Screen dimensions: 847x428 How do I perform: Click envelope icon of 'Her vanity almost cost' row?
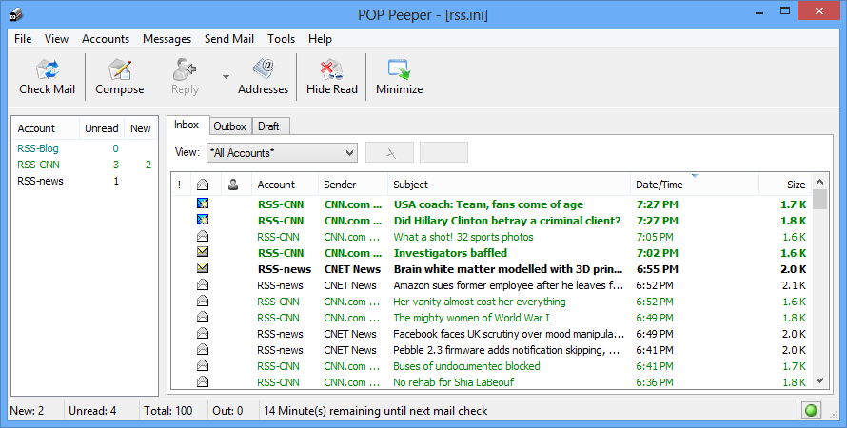coord(203,302)
